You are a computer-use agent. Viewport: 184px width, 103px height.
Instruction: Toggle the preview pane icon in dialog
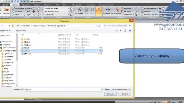click(125, 31)
